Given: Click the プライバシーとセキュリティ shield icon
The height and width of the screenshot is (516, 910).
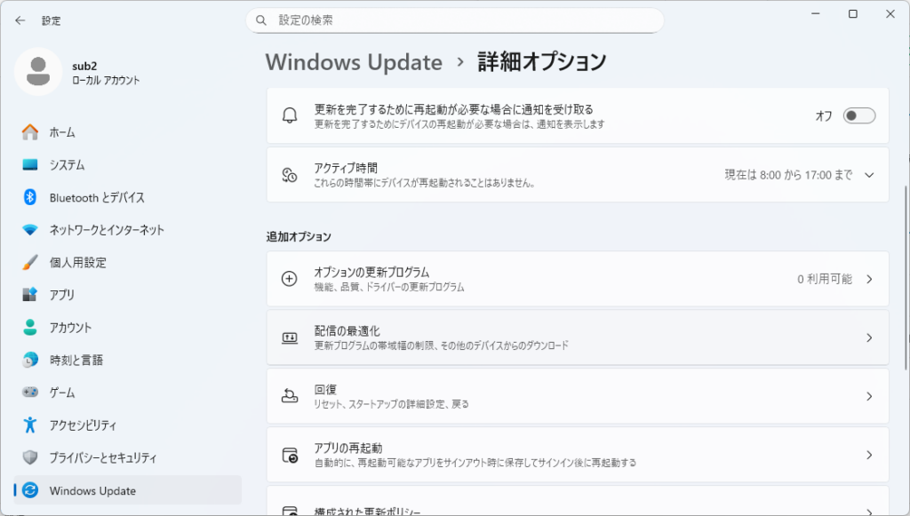Looking at the screenshot, I should coord(30,458).
